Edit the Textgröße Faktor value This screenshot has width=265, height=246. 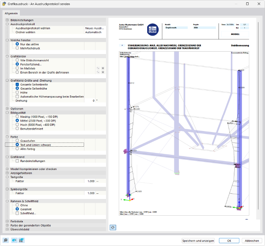pyautogui.click(x=90, y=181)
